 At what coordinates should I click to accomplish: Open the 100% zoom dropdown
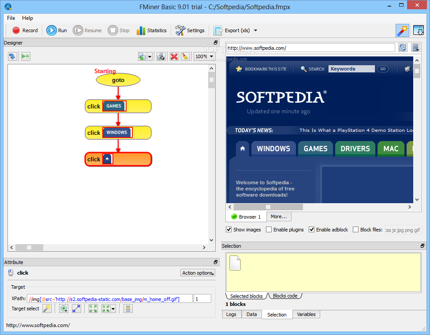[211, 57]
